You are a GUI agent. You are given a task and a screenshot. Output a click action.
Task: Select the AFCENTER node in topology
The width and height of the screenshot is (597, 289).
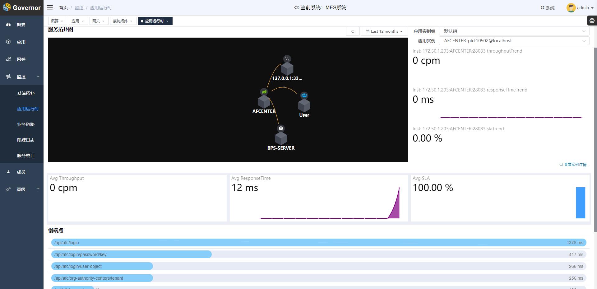[264, 101]
